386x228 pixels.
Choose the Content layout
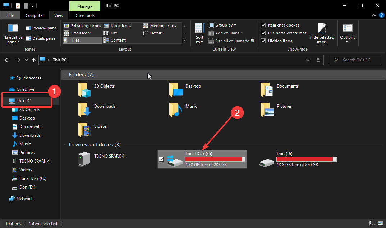tap(115, 40)
